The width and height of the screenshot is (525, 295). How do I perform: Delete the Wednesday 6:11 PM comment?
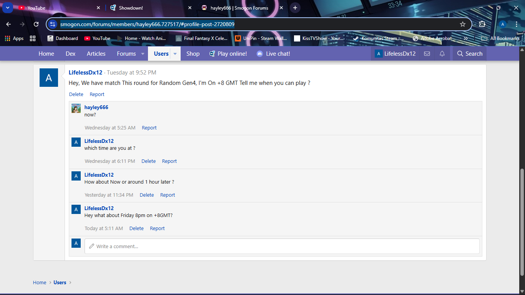point(148,161)
